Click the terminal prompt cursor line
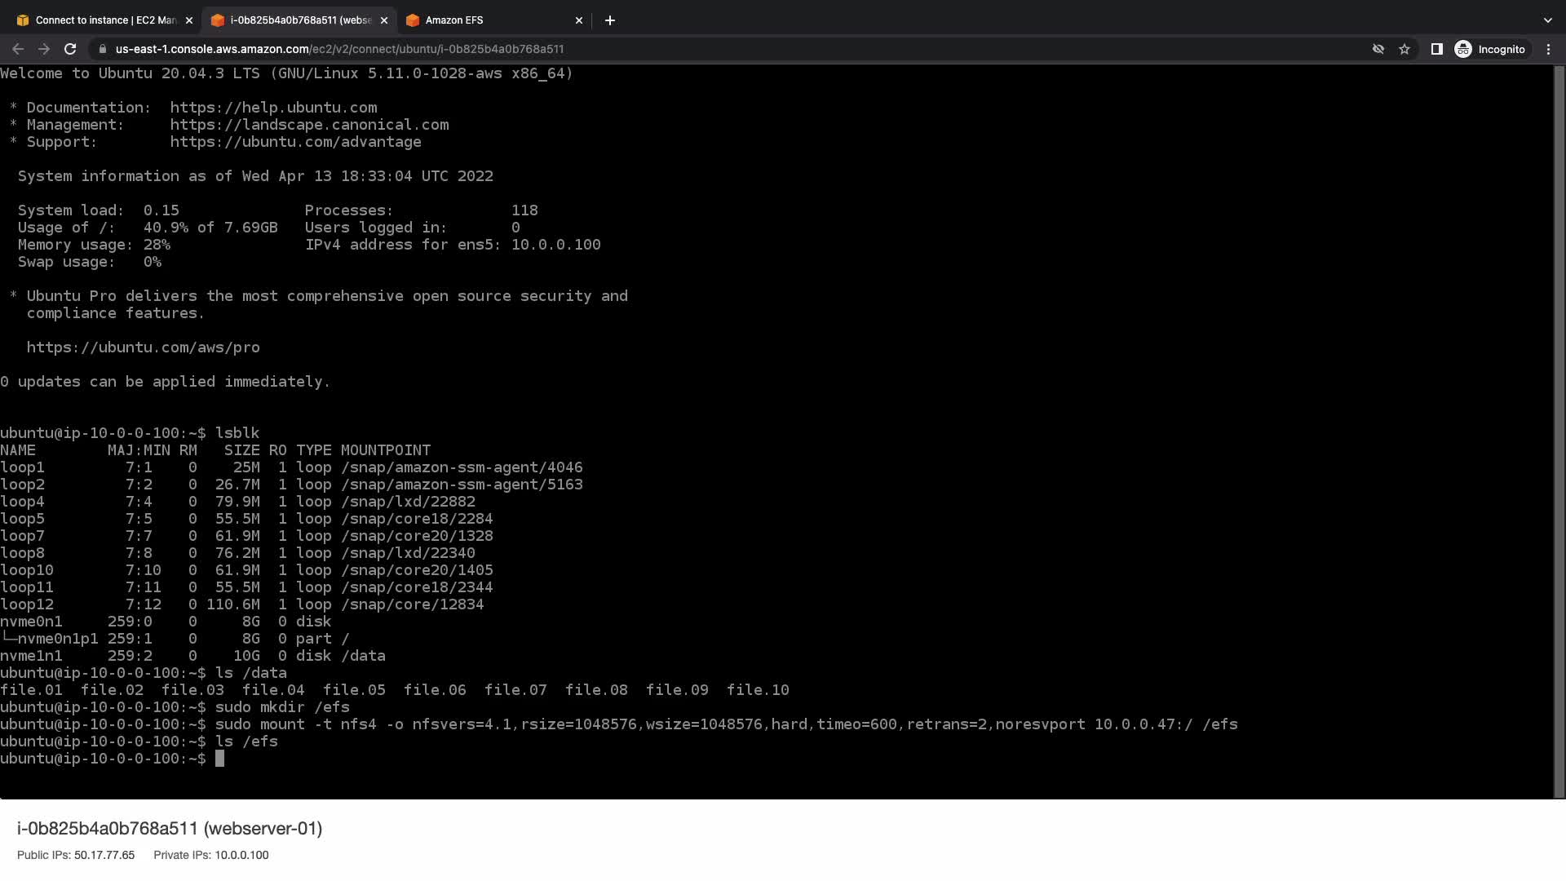Image resolution: width=1566 pixels, height=881 pixels. click(219, 759)
